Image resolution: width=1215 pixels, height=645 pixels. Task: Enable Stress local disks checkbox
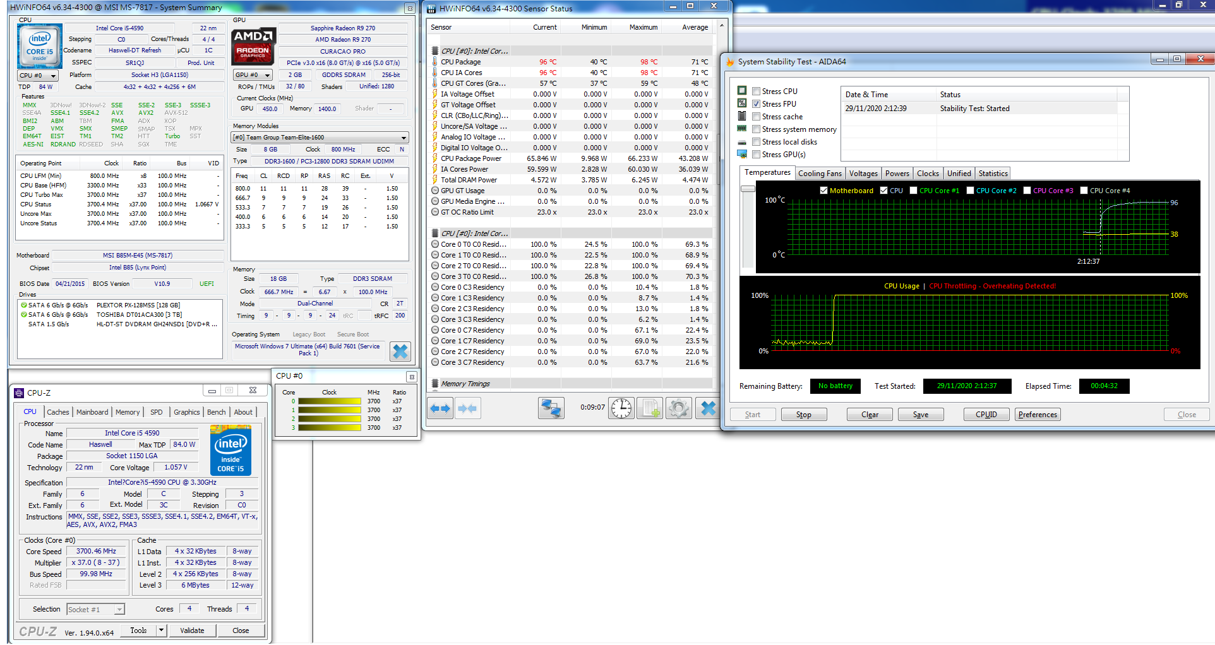[756, 142]
